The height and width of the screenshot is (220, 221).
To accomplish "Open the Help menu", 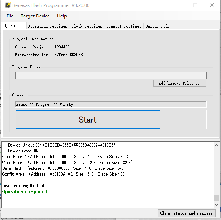I will pyautogui.click(x=62, y=16).
